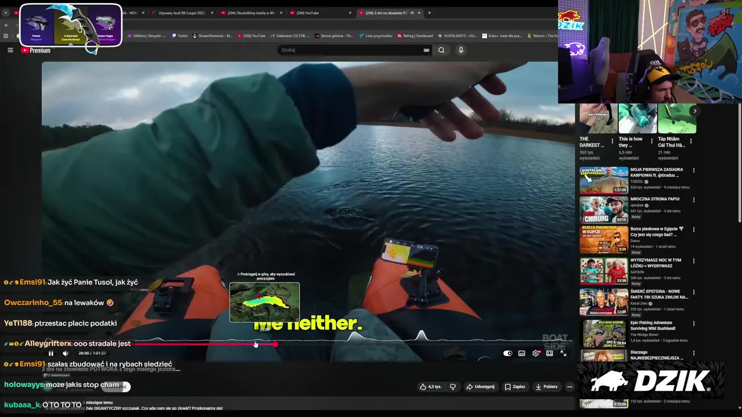Image resolution: width=742 pixels, height=417 pixels.
Task: Open This is how they short thumbnail
Action: [x=638, y=119]
